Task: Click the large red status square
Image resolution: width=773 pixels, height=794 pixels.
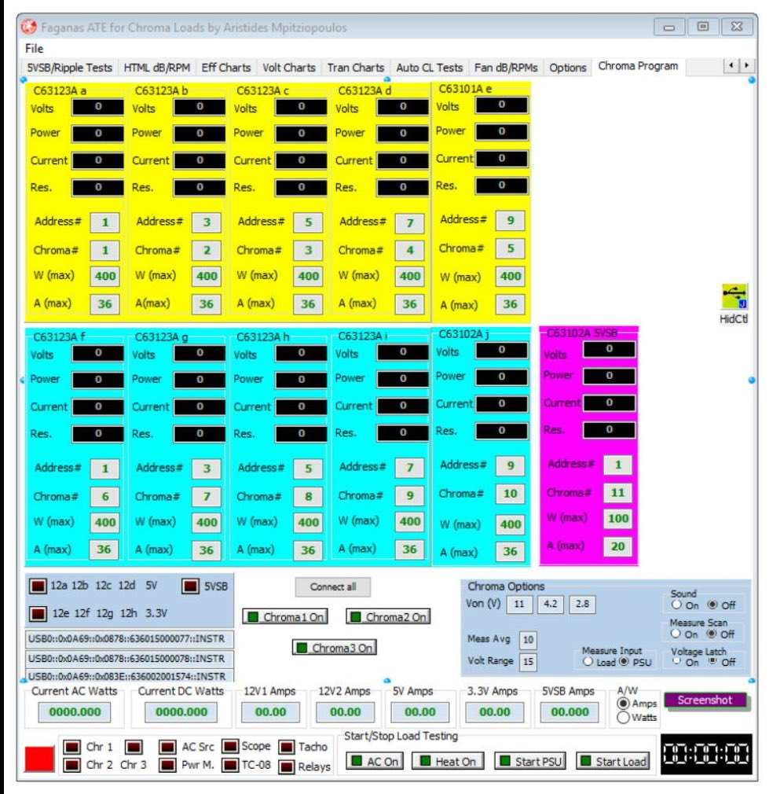Action: point(39,759)
